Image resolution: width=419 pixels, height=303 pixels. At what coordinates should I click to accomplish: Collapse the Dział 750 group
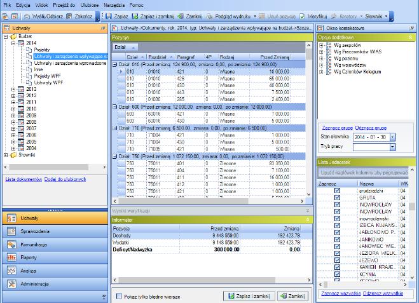coord(114,156)
